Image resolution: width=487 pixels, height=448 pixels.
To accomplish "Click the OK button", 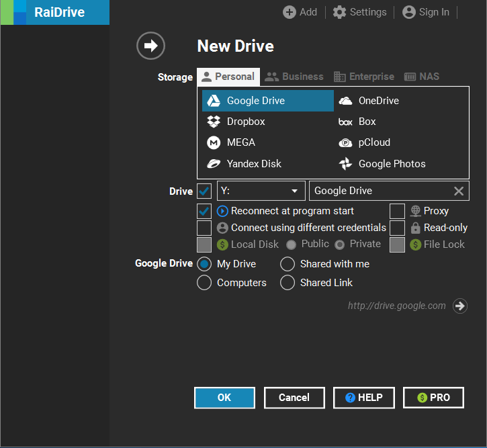I will click(x=224, y=398).
